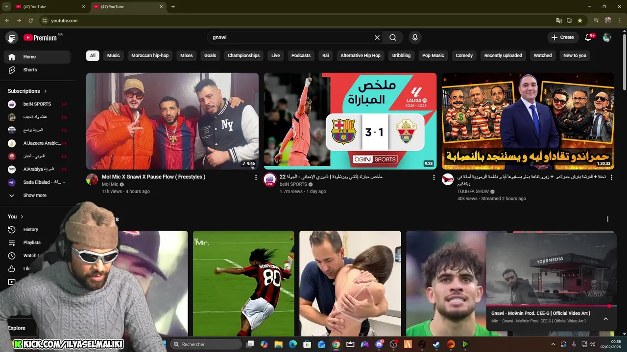Open Chrome from the taskbar

tap(336, 344)
